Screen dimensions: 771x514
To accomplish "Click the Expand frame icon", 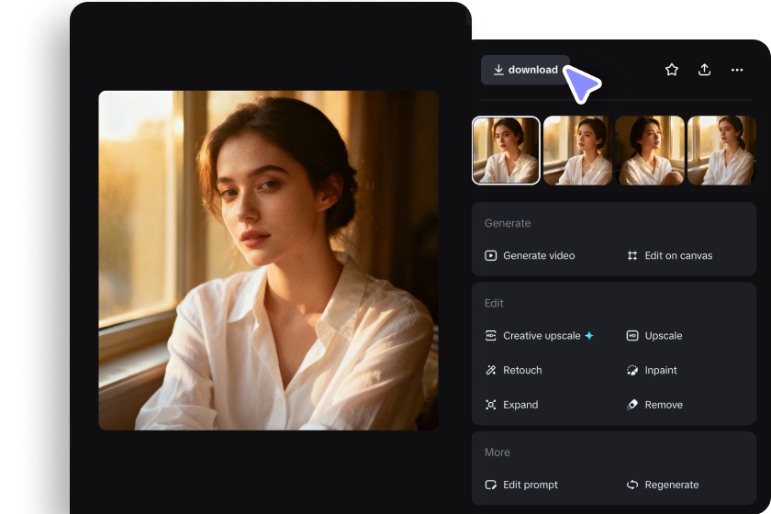I will tap(491, 405).
